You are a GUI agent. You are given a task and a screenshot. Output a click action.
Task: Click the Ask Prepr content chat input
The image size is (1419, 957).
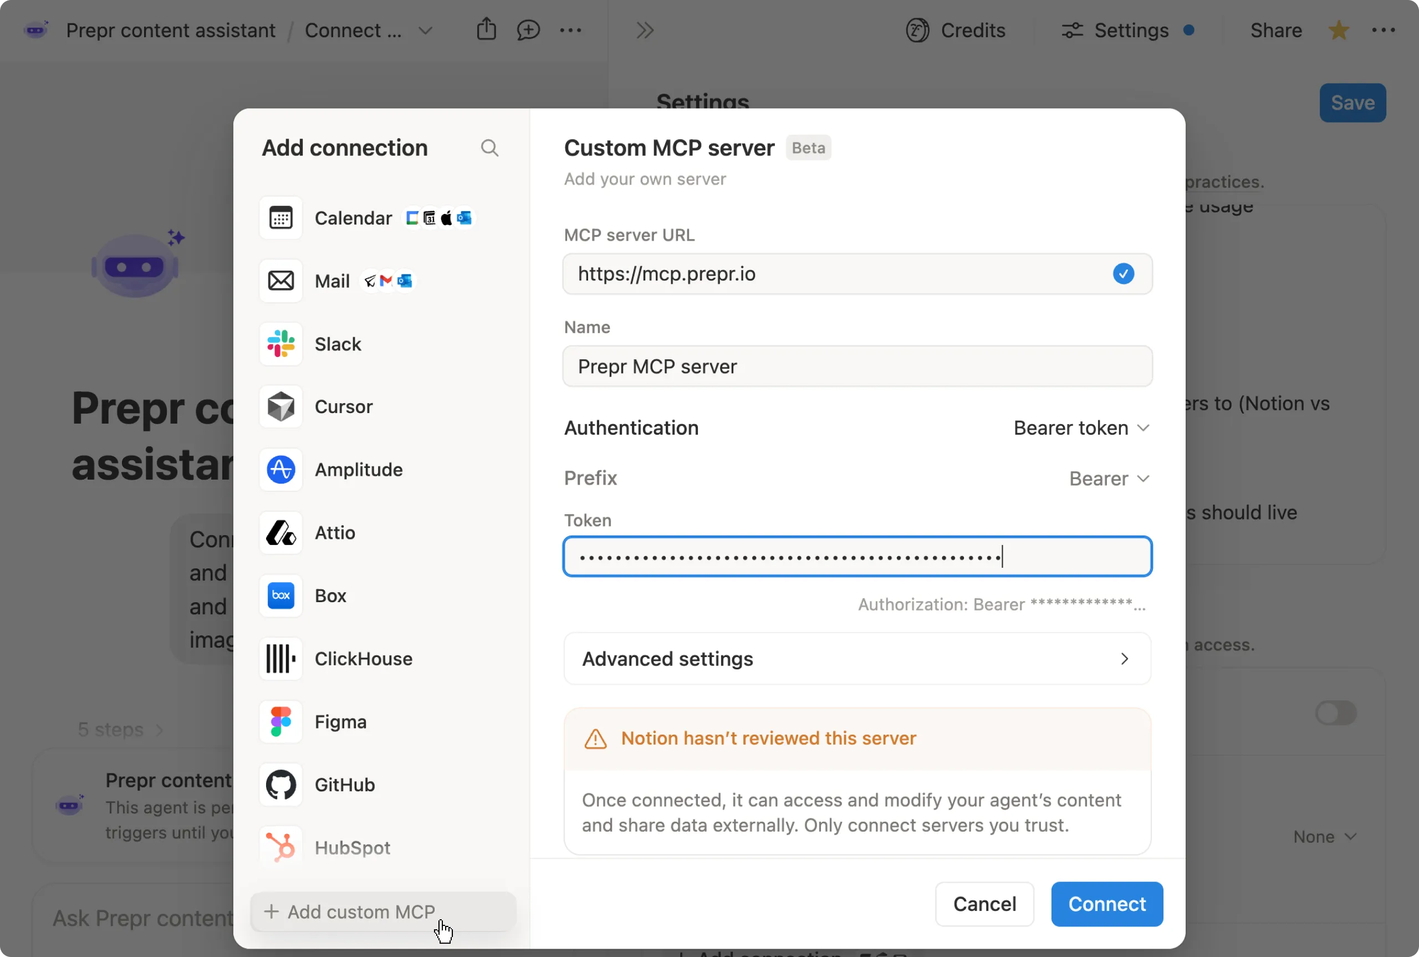[x=143, y=919]
